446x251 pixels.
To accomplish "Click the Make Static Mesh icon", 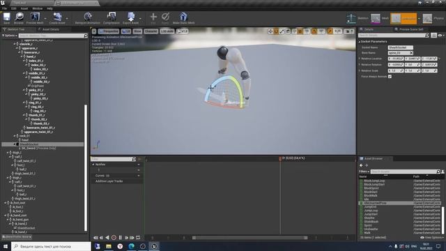I will tap(183, 18).
